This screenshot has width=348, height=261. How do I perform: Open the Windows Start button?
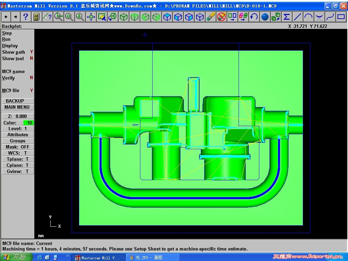pos(16,257)
